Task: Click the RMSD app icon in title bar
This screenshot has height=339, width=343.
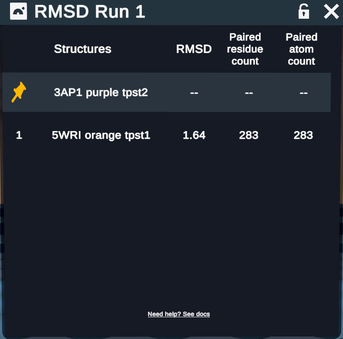Action: (18, 12)
